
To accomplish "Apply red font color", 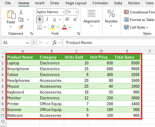I will pos(64,27).
